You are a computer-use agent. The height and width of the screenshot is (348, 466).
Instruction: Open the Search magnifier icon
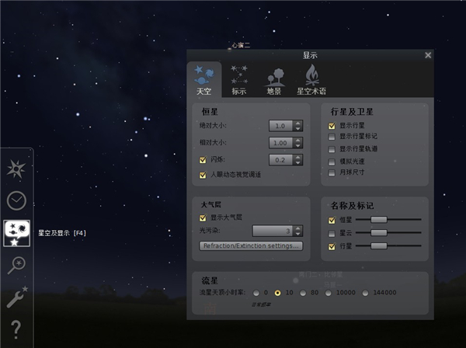16,264
